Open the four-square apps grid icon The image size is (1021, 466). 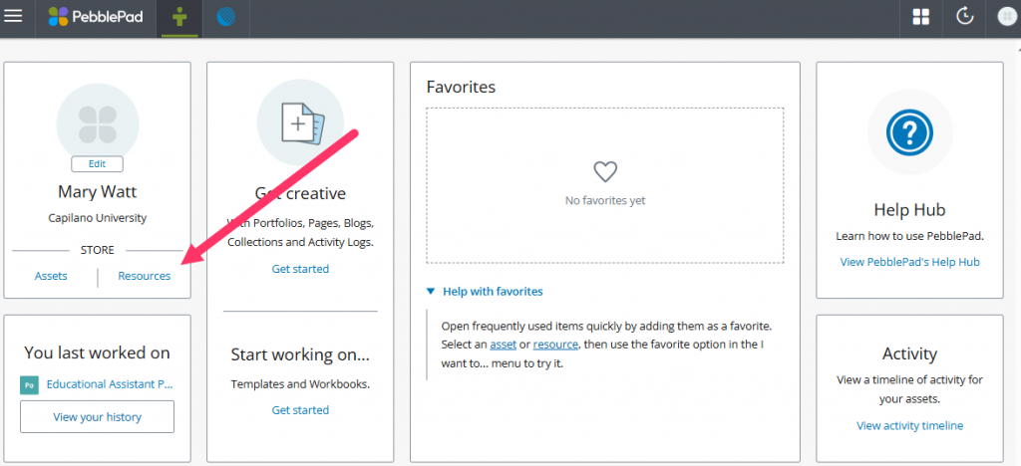(920, 17)
